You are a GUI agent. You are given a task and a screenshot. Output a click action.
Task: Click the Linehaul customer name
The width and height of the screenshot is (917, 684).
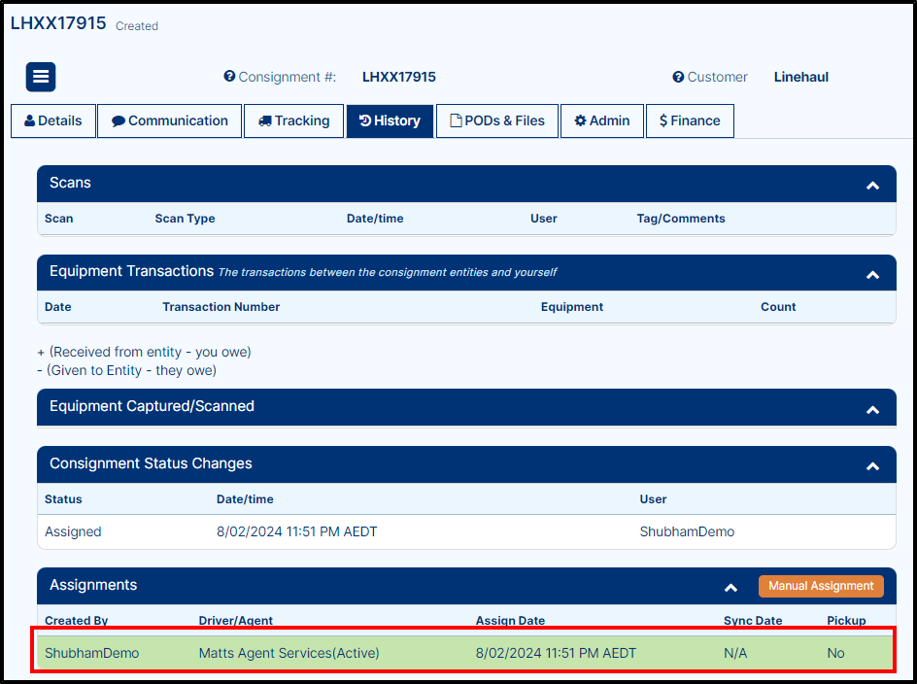pos(800,77)
